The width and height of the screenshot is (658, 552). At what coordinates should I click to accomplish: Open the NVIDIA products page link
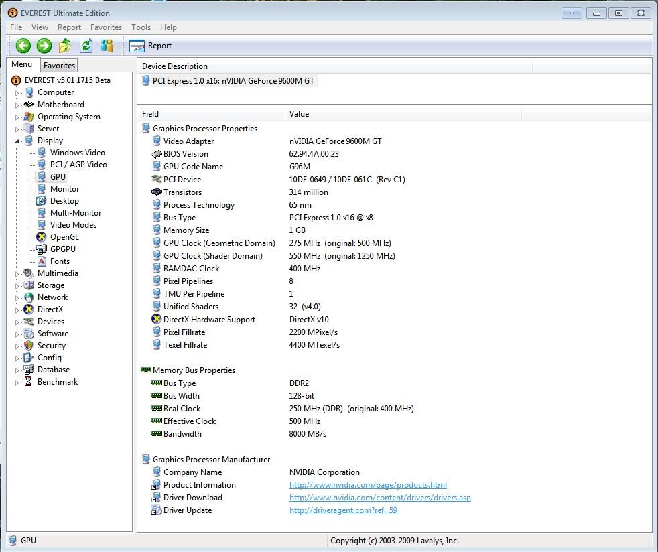pyautogui.click(x=368, y=485)
